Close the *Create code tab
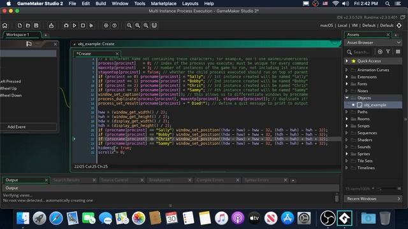 (x=117, y=53)
